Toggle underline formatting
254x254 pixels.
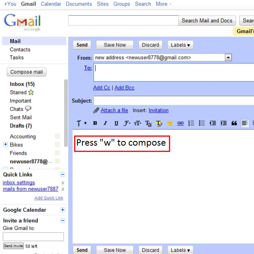pyautogui.click(x=116, y=124)
